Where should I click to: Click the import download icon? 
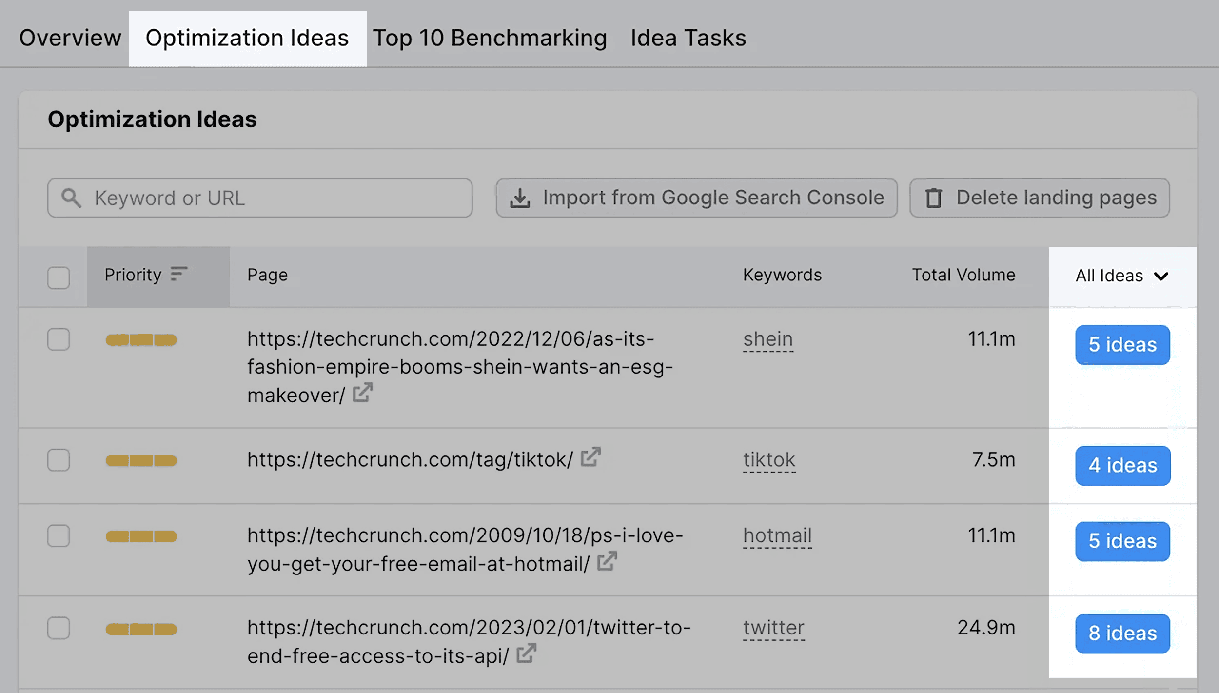[520, 198]
